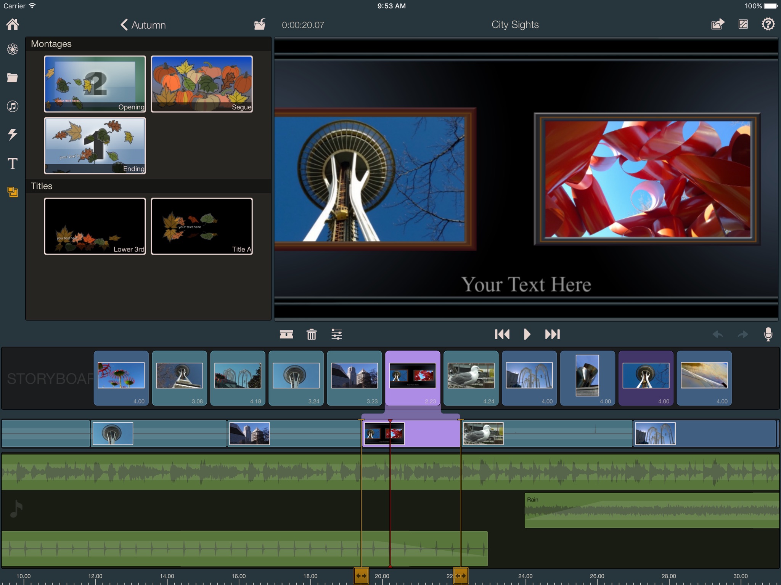Click the trim clip tool icon
Image resolution: width=781 pixels, height=585 pixels.
click(286, 334)
